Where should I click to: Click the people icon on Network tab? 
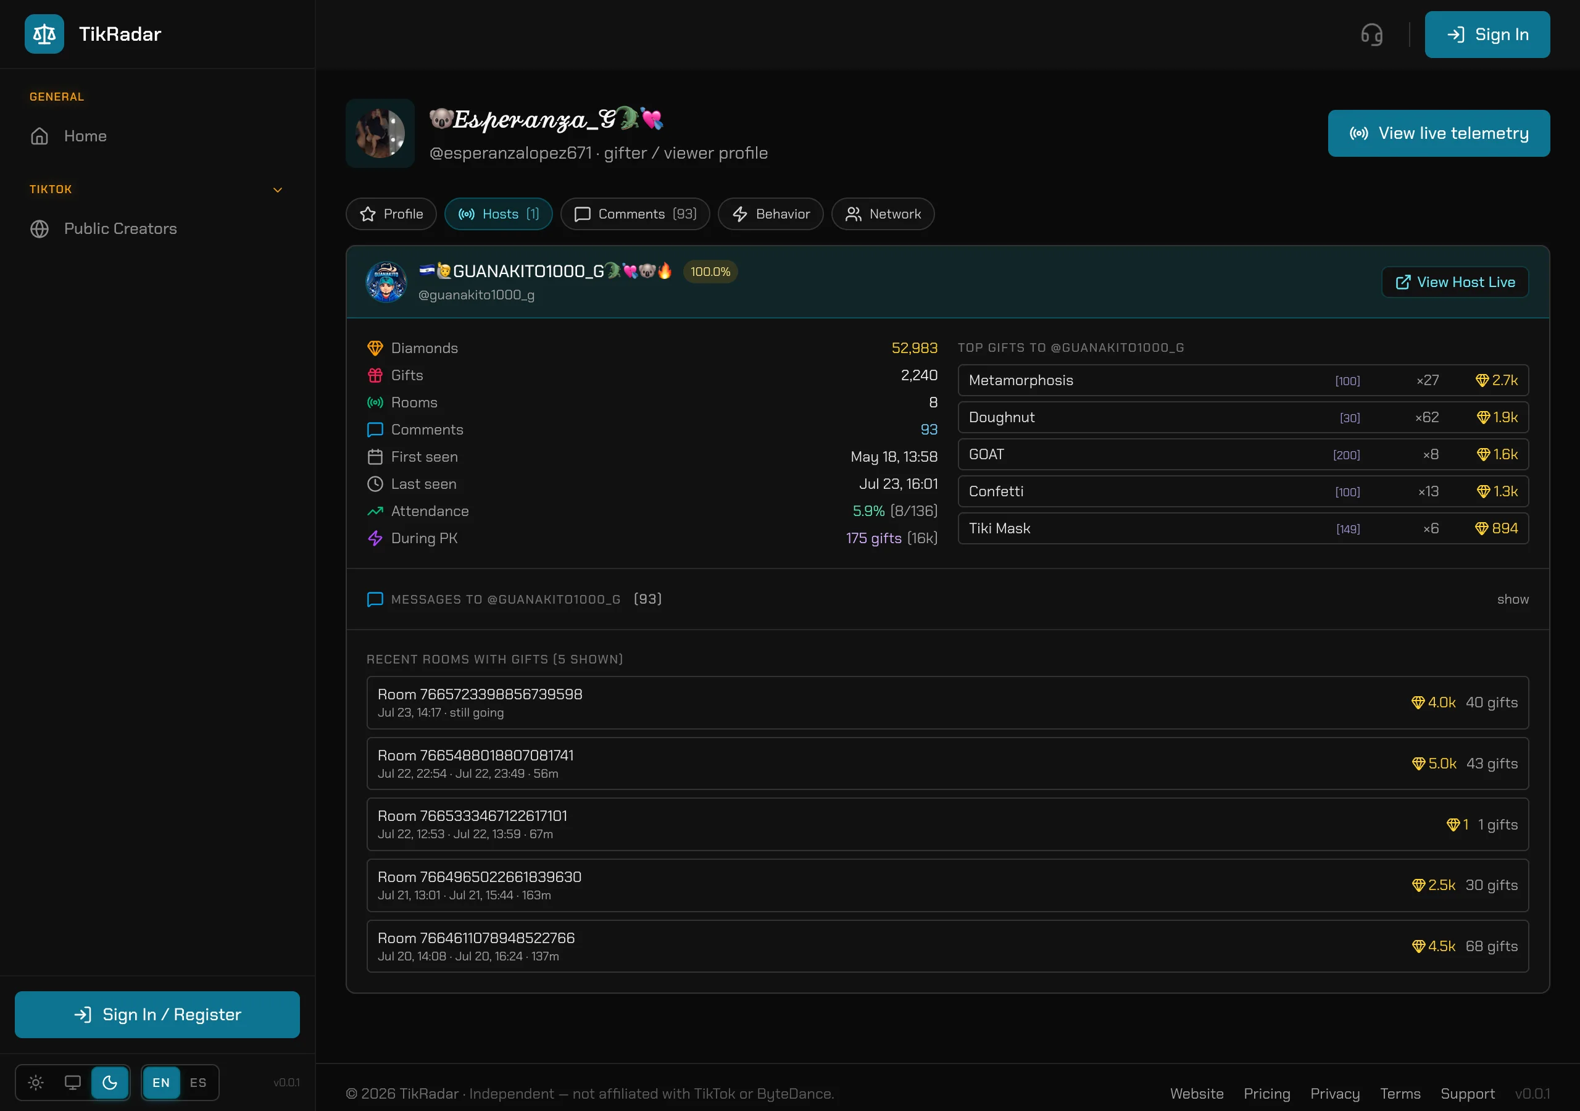tap(854, 214)
